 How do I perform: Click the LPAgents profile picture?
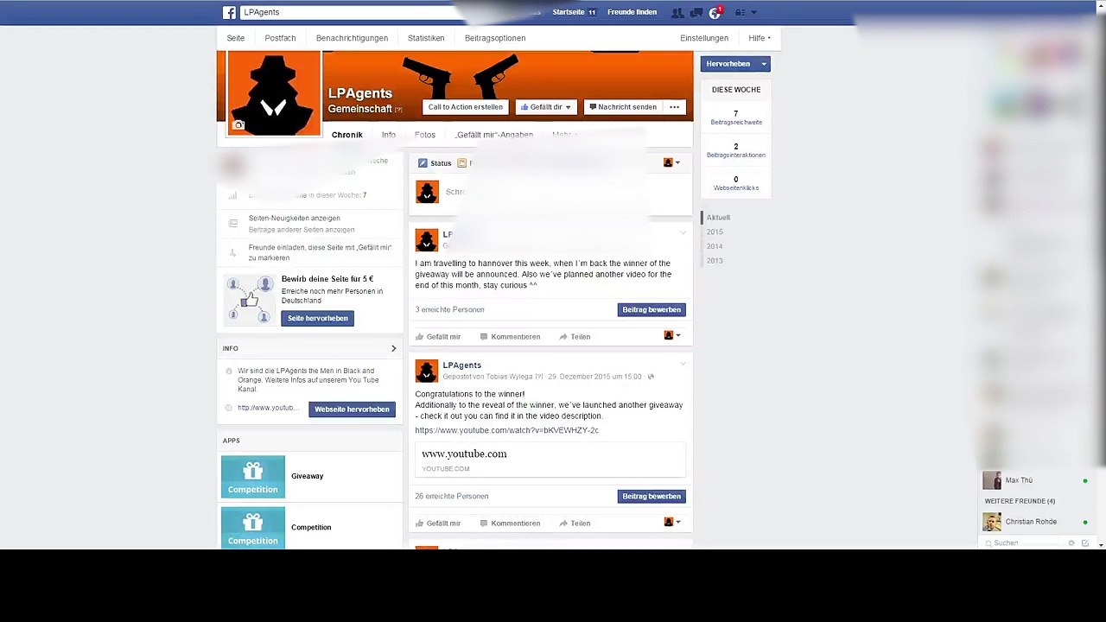coord(274,92)
